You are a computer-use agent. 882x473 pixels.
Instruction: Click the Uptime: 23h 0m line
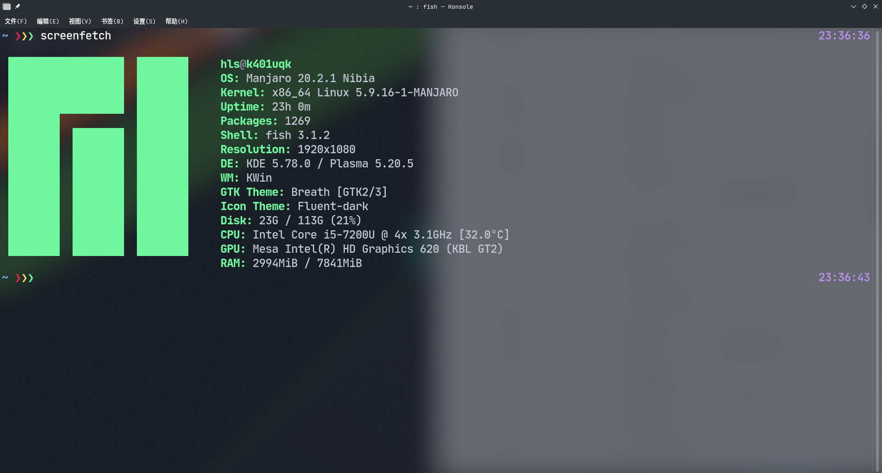[x=266, y=107]
